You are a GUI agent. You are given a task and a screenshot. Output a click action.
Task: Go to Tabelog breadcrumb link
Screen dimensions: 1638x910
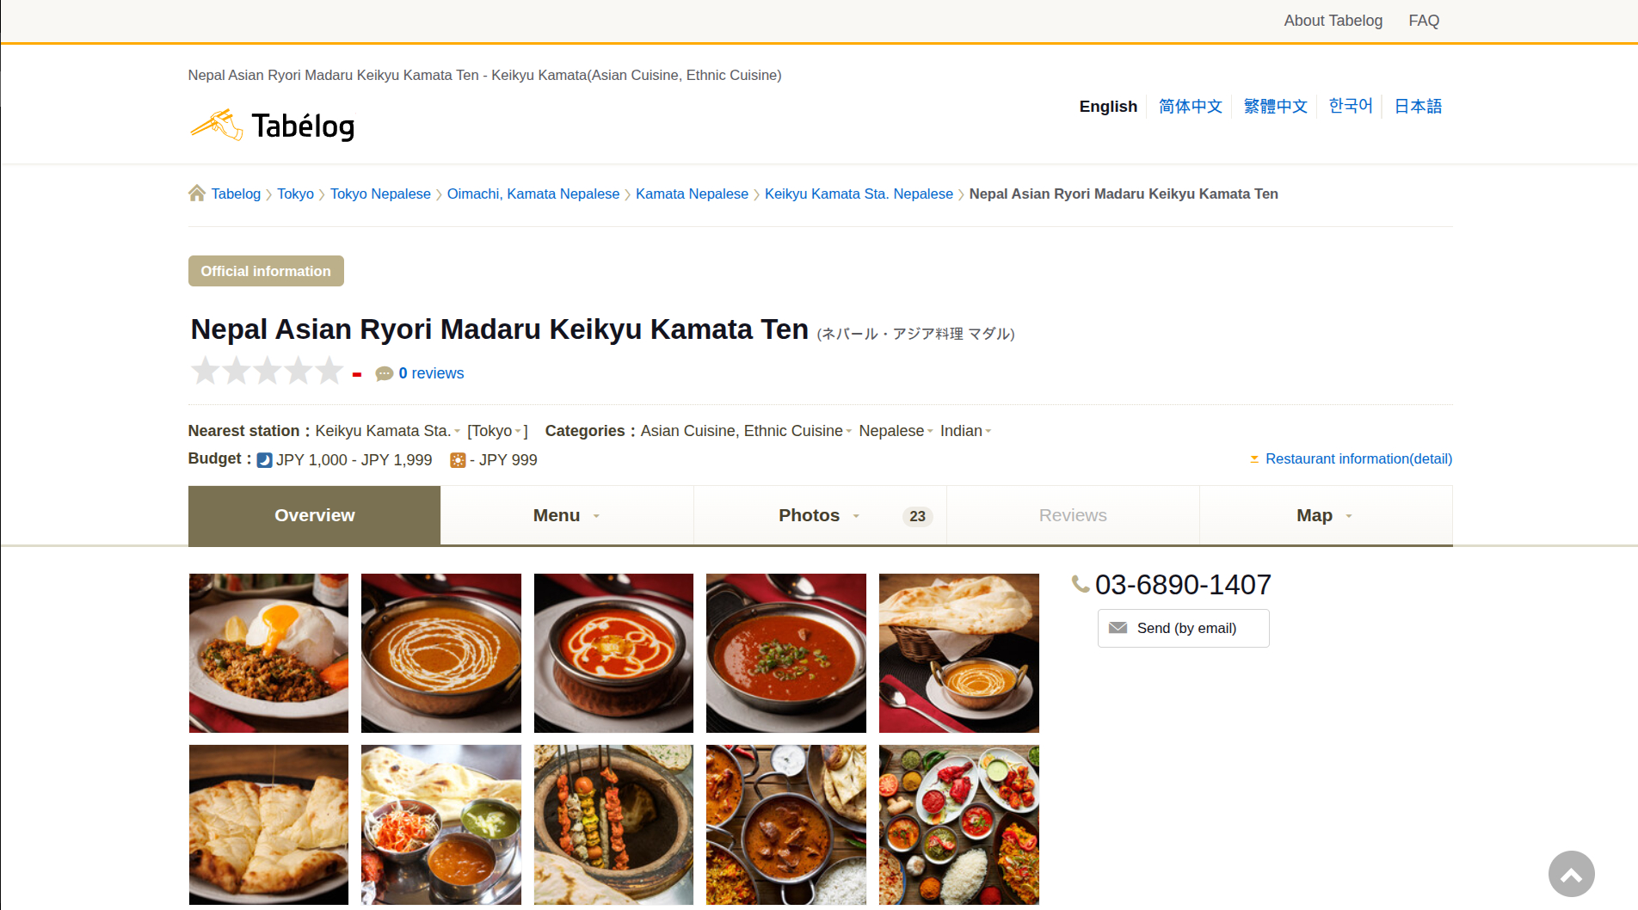click(236, 194)
